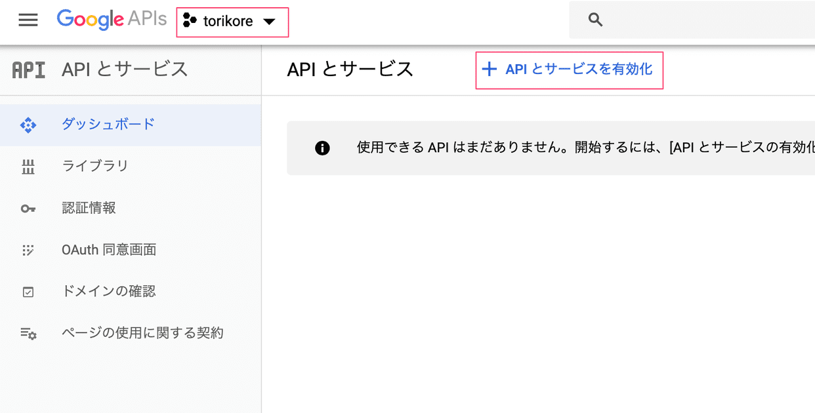Image resolution: width=815 pixels, height=413 pixels.
Task: Click the ページの使用に関する契約 icon
Action: click(28, 334)
